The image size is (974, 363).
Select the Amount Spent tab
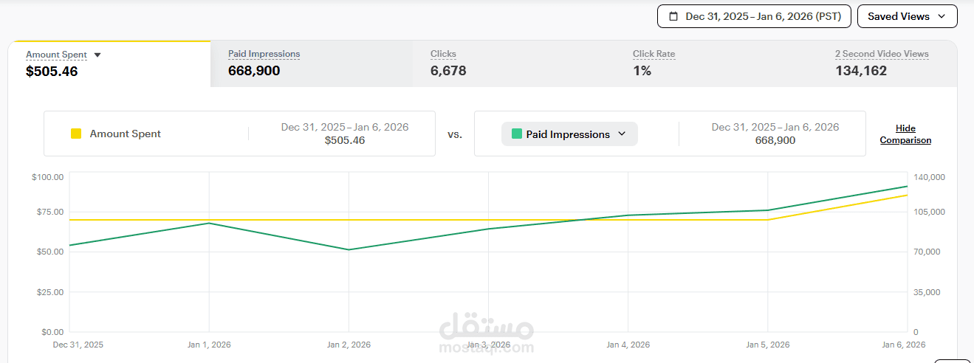point(109,63)
